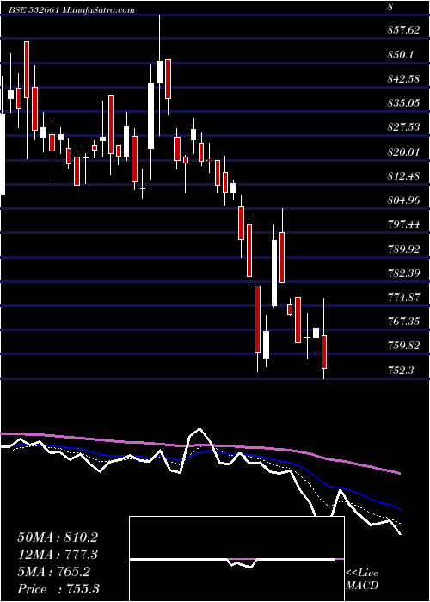Click the 804.96 price label
430x602 pixels.
(403, 200)
